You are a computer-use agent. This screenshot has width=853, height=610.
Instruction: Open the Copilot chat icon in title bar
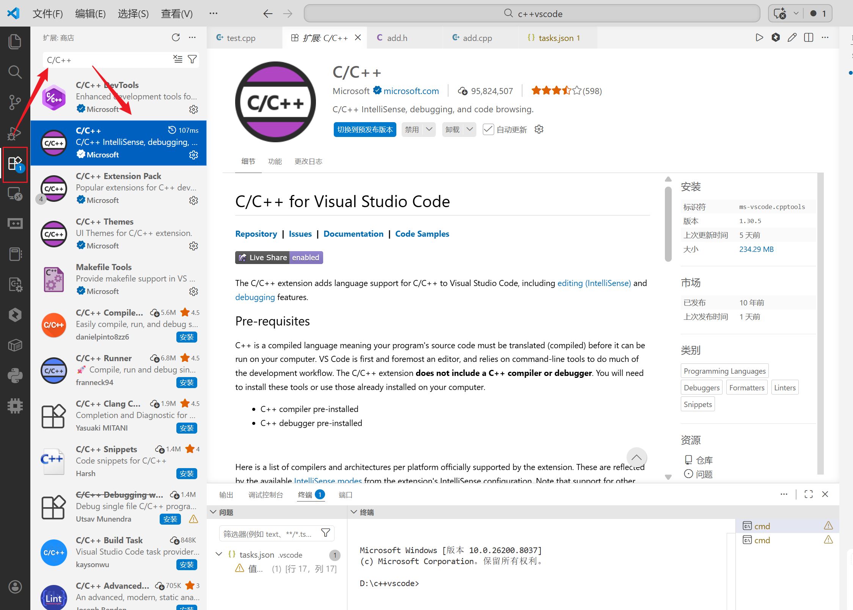tap(780, 14)
